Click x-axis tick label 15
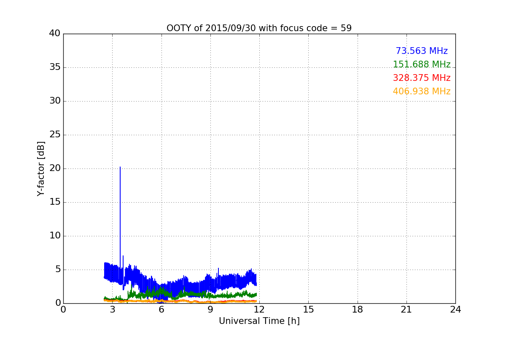Image resolution: width=506 pixels, height=337 pixels. point(308,310)
